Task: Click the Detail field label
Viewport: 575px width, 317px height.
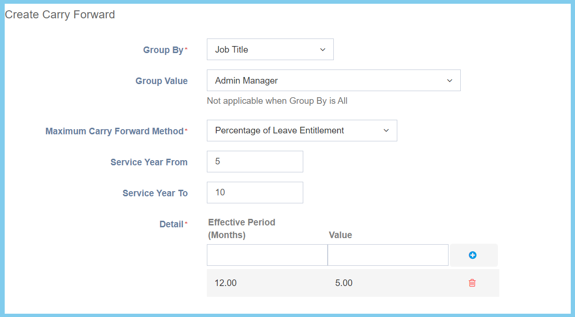Action: tap(171, 224)
